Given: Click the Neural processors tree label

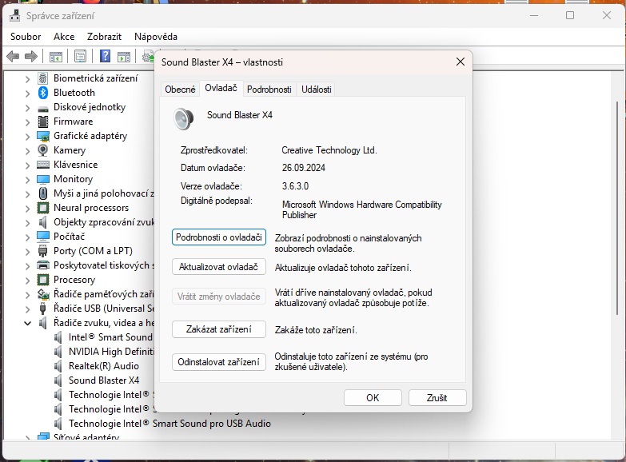Looking at the screenshot, I should 91,208.
